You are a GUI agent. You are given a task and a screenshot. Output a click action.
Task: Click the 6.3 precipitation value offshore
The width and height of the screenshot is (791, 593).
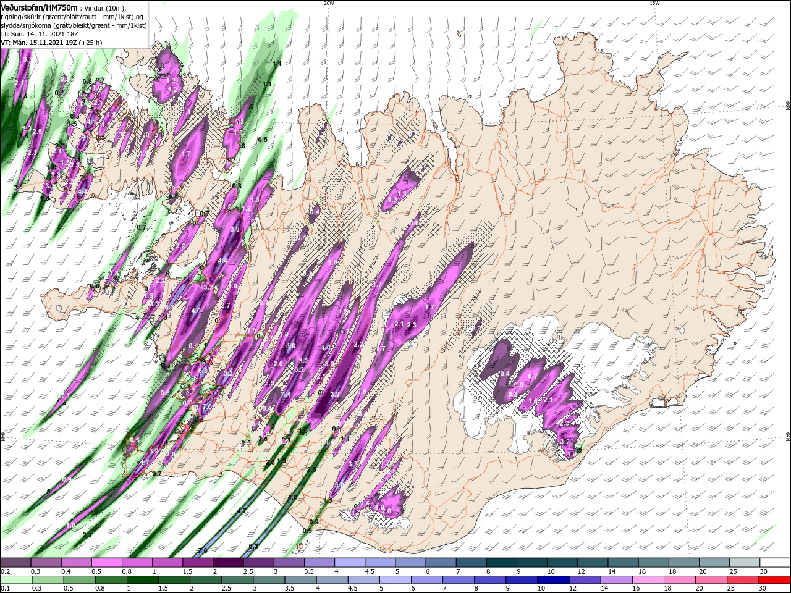253,546
